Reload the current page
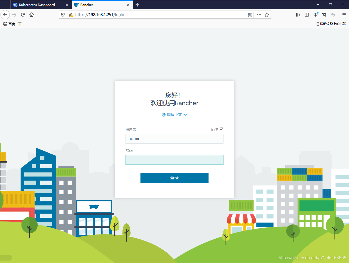The height and width of the screenshot is (263, 349). [23, 15]
